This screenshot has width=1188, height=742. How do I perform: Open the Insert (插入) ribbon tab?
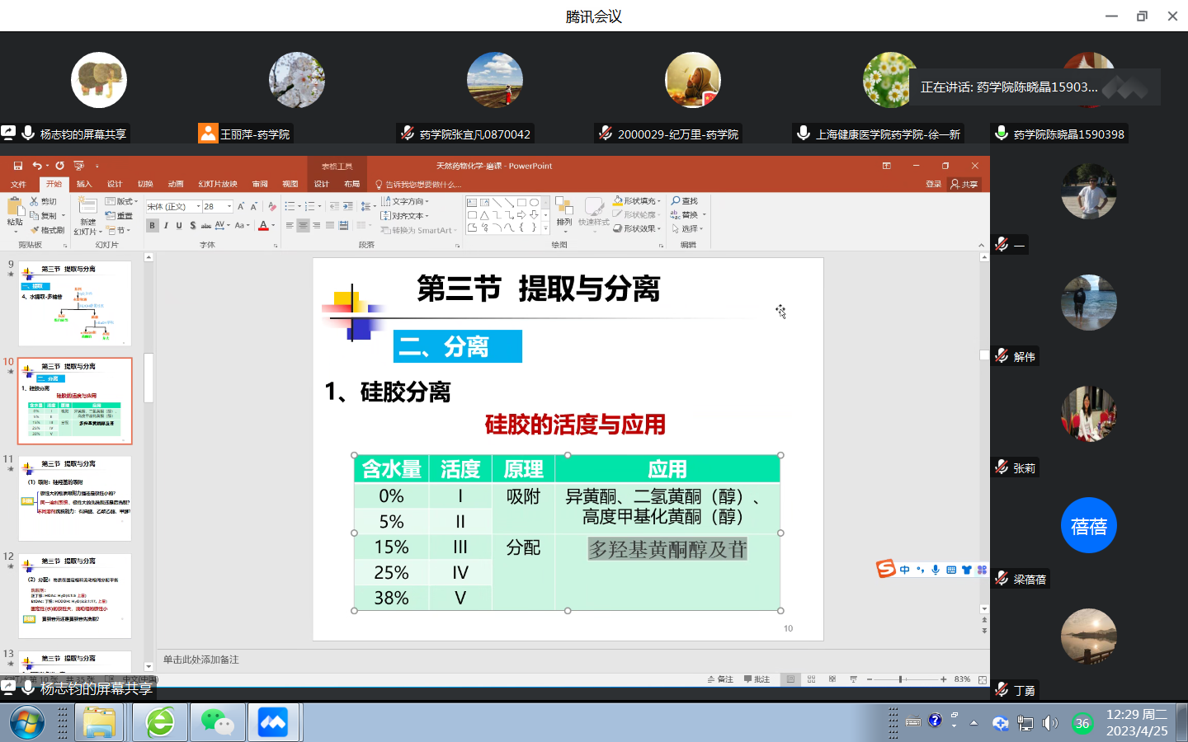[x=84, y=184]
